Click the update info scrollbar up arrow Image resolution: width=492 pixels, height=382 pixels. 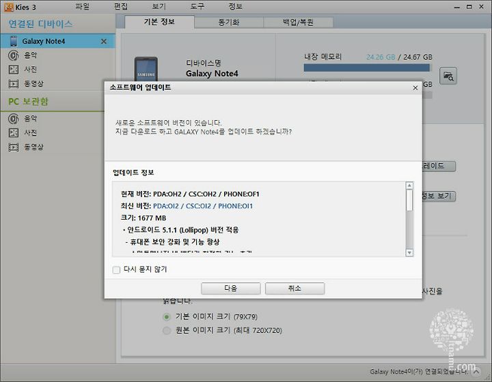pyautogui.click(x=409, y=186)
